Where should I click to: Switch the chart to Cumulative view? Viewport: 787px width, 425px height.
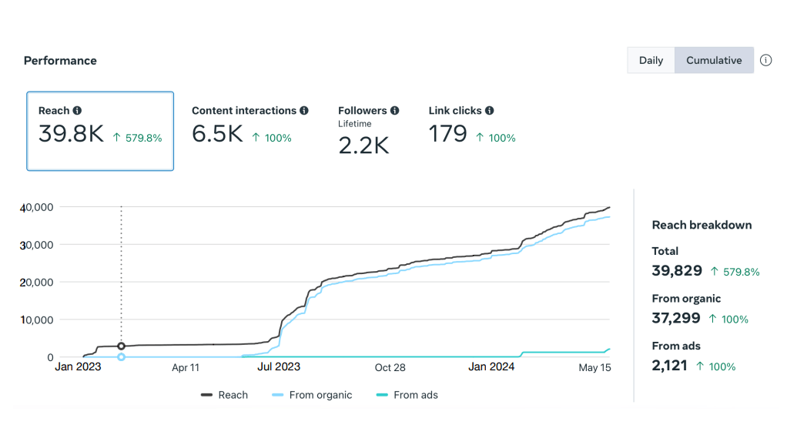[714, 60]
